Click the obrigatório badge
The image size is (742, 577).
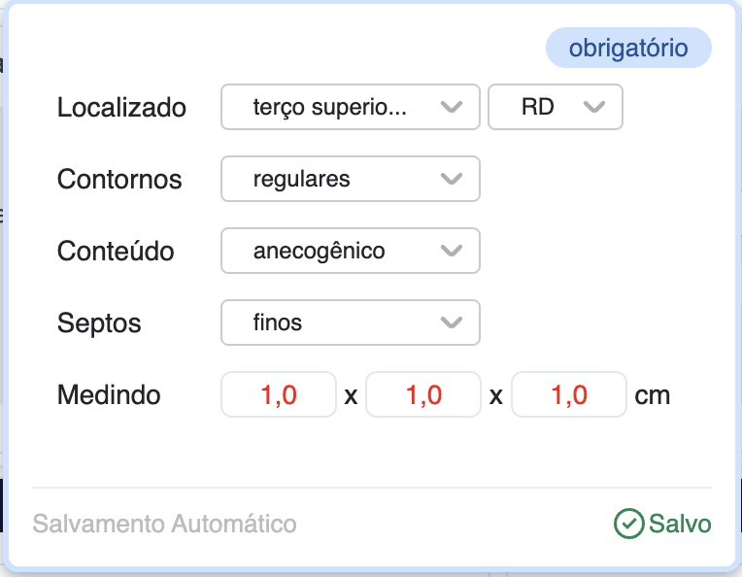(x=628, y=49)
